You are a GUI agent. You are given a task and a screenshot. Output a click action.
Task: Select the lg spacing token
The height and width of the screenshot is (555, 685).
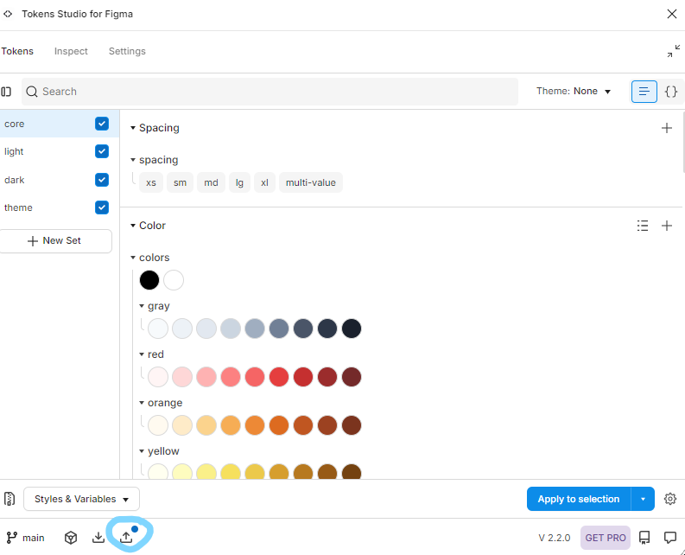click(239, 182)
